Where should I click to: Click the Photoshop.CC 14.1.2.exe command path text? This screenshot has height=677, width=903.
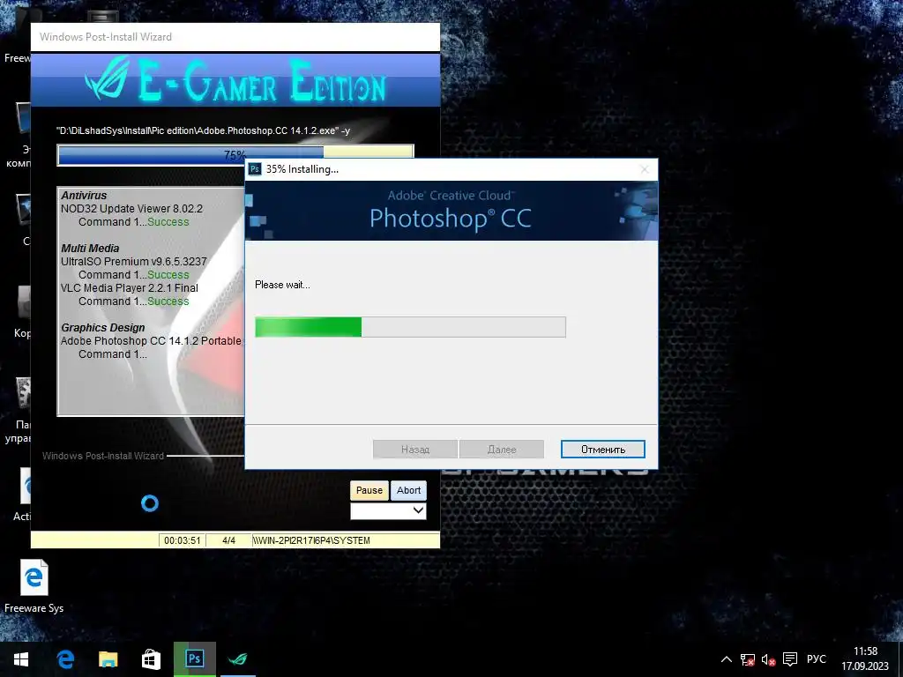pyautogui.click(x=204, y=130)
